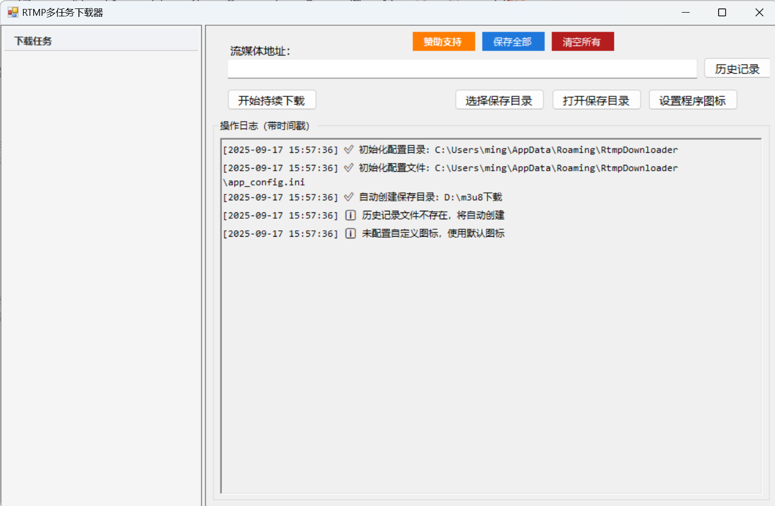This screenshot has width=775, height=506.
Task: Click 设置程序图标 button
Action: coord(693,100)
